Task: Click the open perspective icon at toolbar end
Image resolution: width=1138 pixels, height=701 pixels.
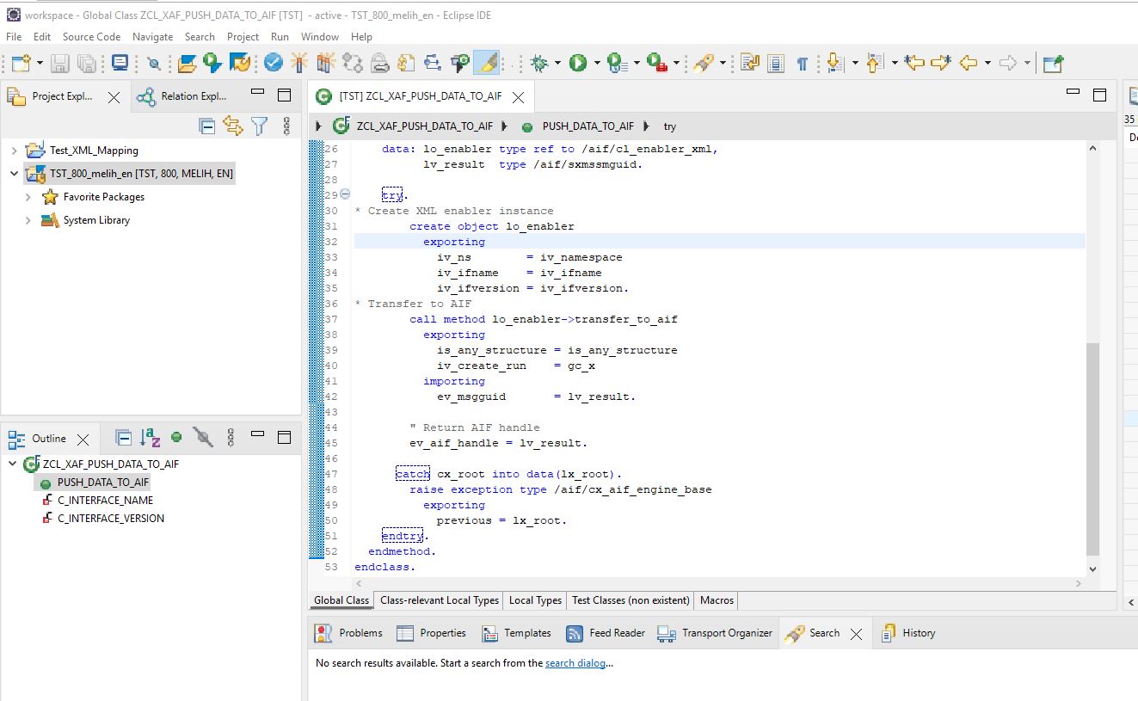Action: click(1052, 63)
